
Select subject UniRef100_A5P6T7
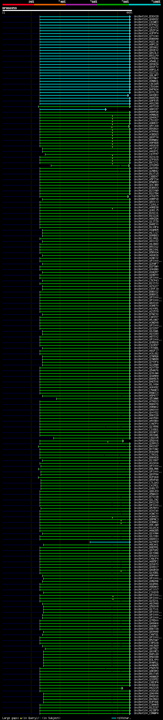[146, 396]
